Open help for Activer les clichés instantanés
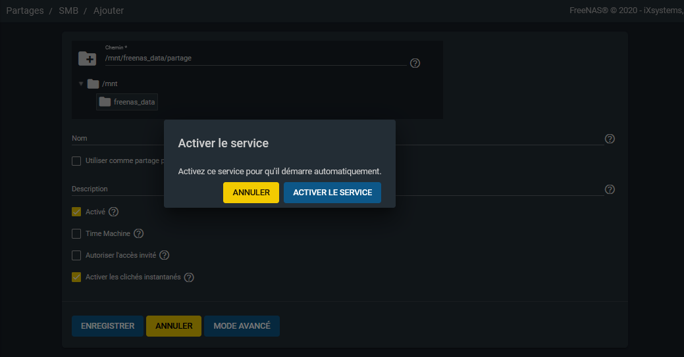684x357 pixels. point(189,277)
